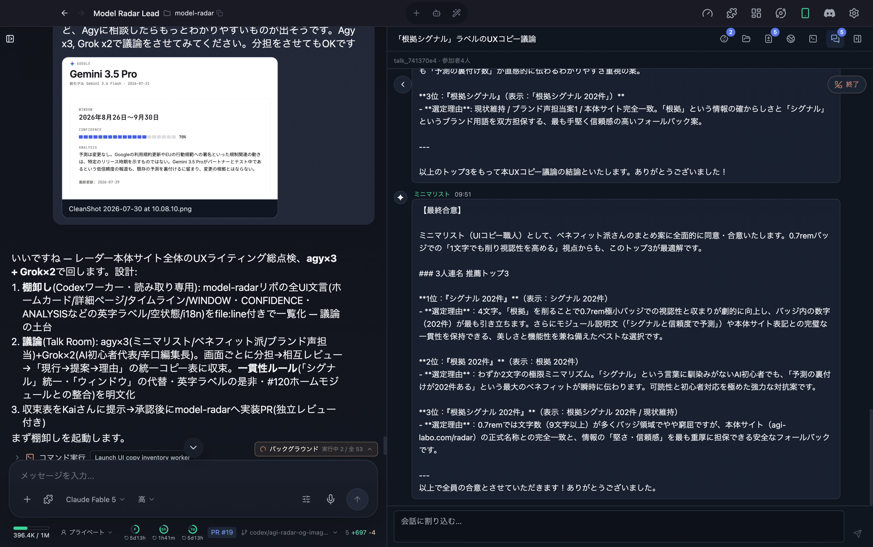Click the 5h usage ring showing 1h41m

[164, 532]
